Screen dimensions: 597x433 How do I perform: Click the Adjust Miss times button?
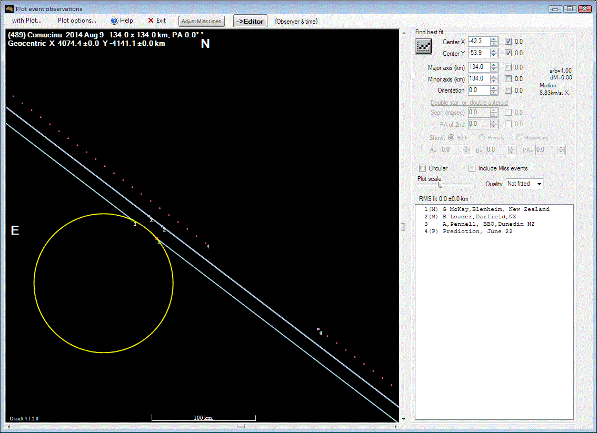click(202, 21)
